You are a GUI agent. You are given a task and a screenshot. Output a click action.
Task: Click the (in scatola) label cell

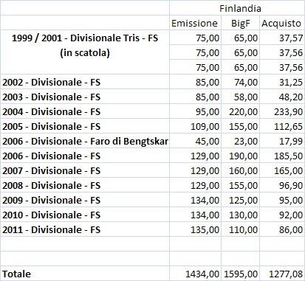click(x=85, y=52)
